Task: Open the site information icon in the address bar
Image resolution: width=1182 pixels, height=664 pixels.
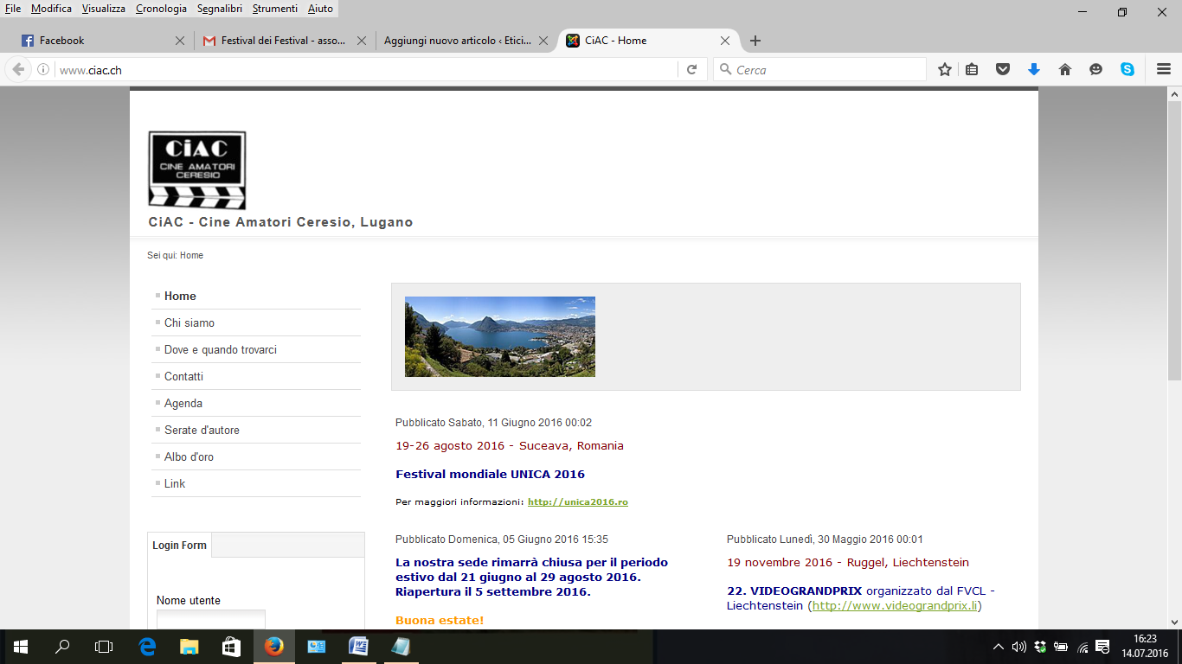Action: click(42, 70)
